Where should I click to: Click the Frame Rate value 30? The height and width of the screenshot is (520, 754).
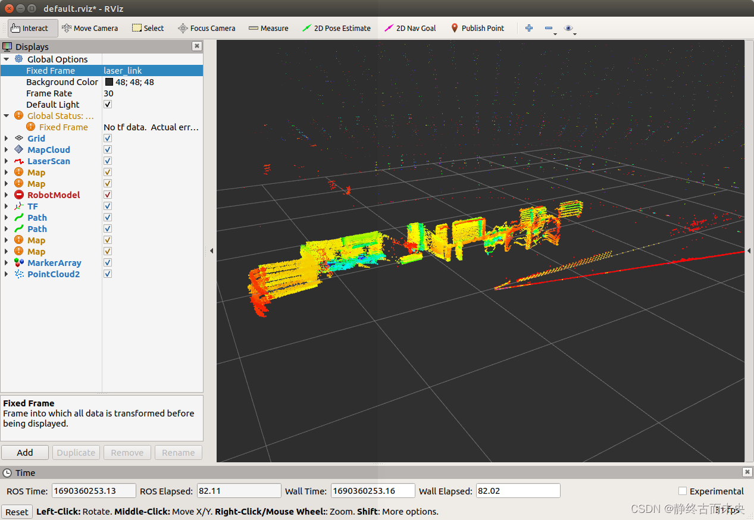pos(108,93)
